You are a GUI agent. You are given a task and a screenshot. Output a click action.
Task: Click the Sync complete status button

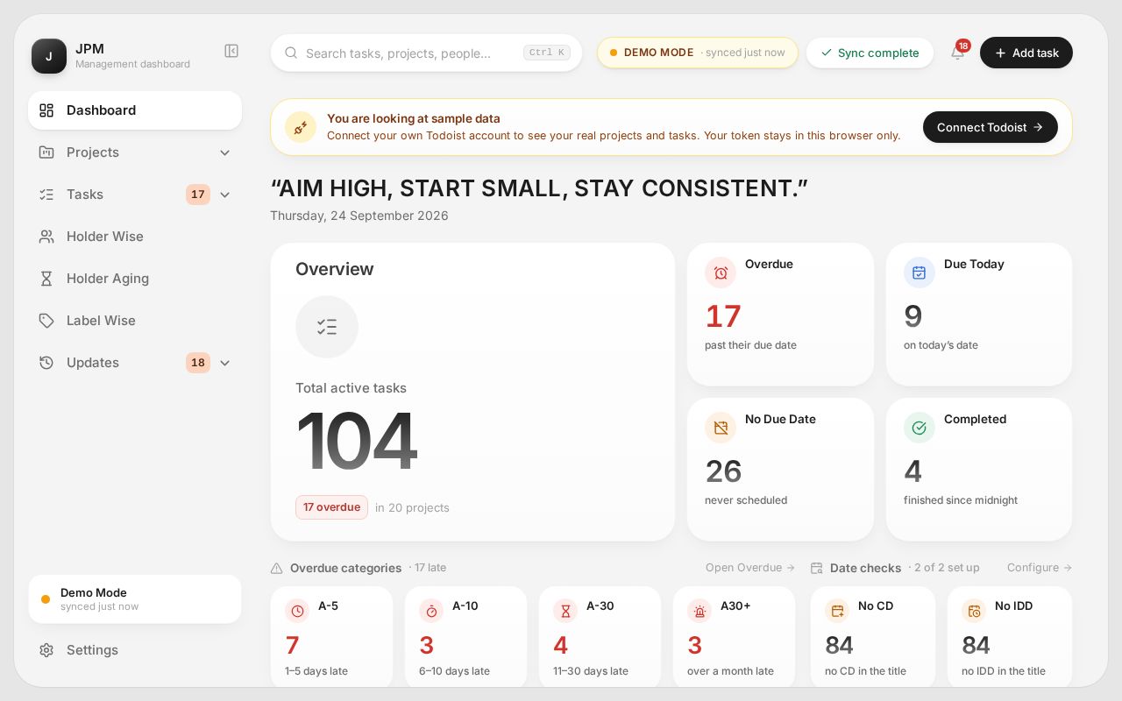[870, 53]
